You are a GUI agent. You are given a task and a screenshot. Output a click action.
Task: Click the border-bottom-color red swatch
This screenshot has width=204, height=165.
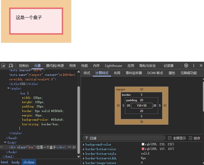(143, 149)
